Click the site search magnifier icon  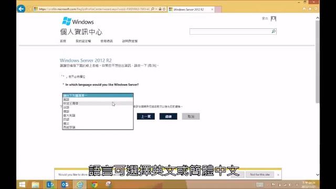click(x=274, y=31)
